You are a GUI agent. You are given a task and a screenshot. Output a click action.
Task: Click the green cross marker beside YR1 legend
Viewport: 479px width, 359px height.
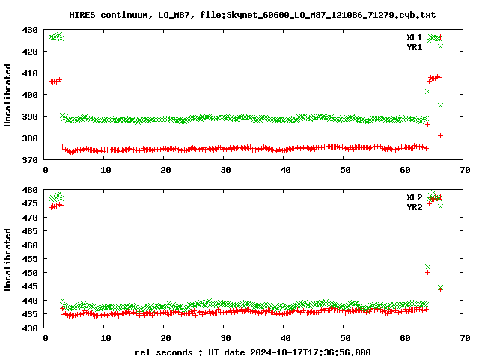440,46
